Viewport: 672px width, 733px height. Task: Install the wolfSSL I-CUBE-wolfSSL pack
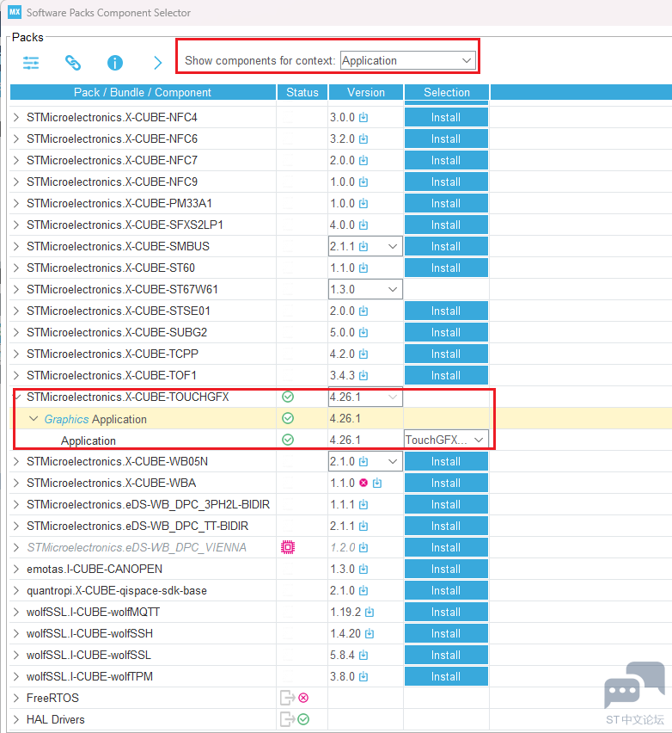pos(446,655)
